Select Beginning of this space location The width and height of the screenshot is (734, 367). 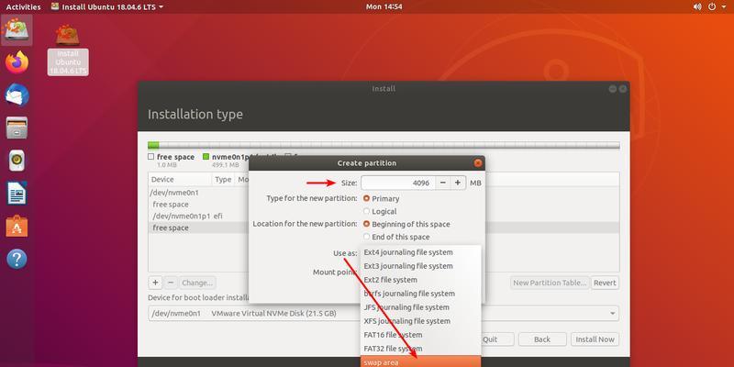pyautogui.click(x=406, y=224)
